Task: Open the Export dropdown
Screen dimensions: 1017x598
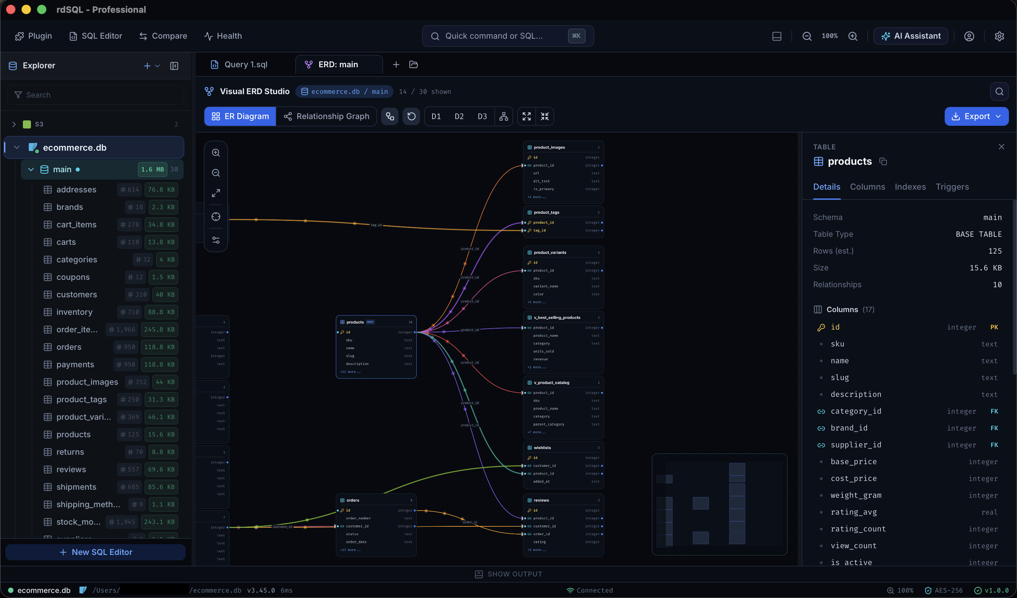Action: 976,116
